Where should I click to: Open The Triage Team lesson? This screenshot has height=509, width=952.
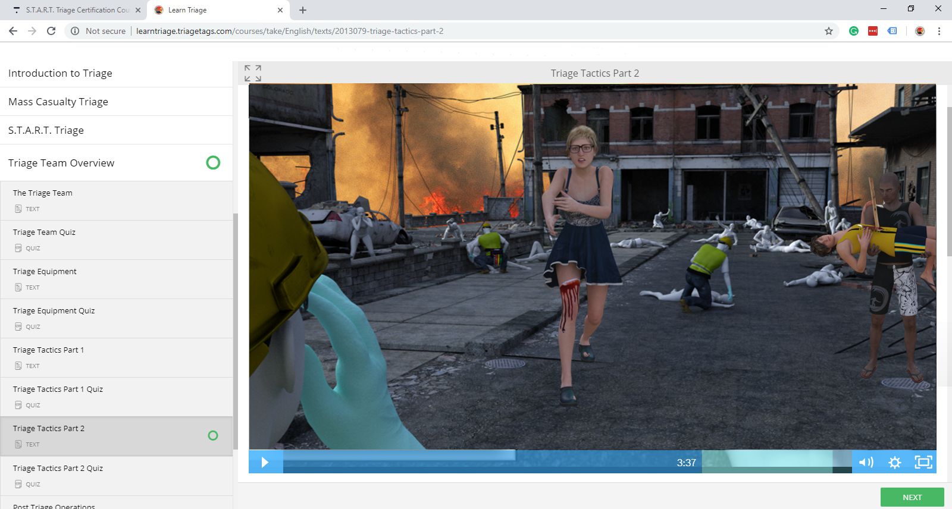coord(116,201)
